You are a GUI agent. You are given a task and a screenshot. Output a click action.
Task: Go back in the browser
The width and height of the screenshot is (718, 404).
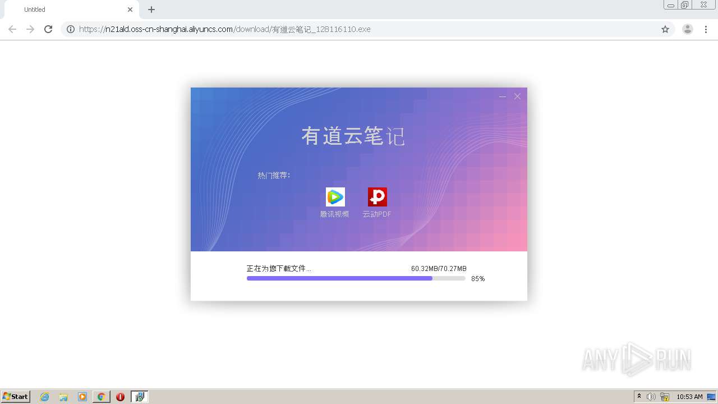[12, 29]
